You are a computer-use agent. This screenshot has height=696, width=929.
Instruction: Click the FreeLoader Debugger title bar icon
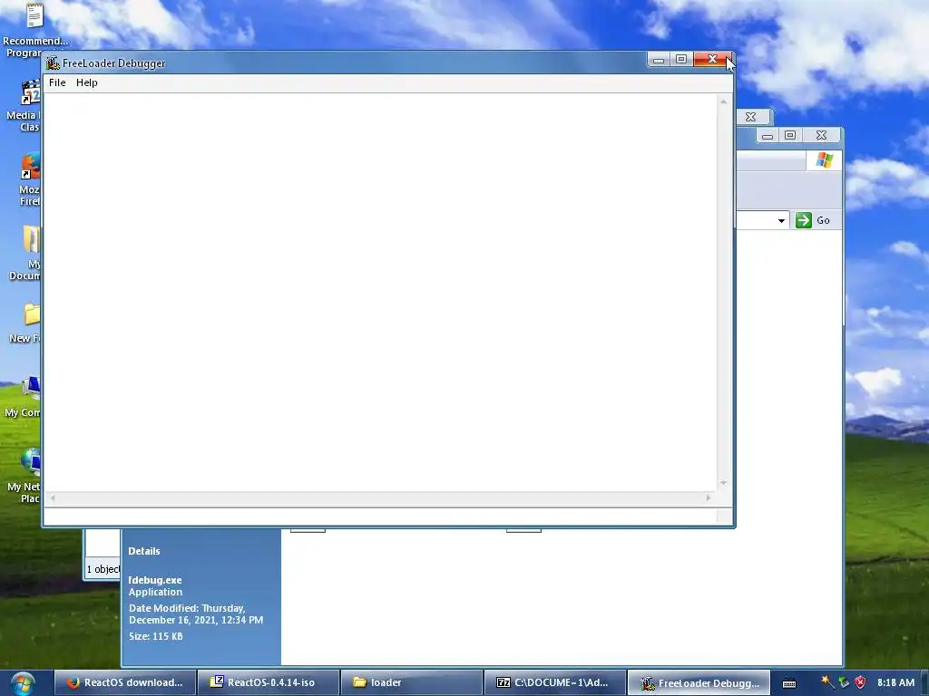[x=53, y=63]
